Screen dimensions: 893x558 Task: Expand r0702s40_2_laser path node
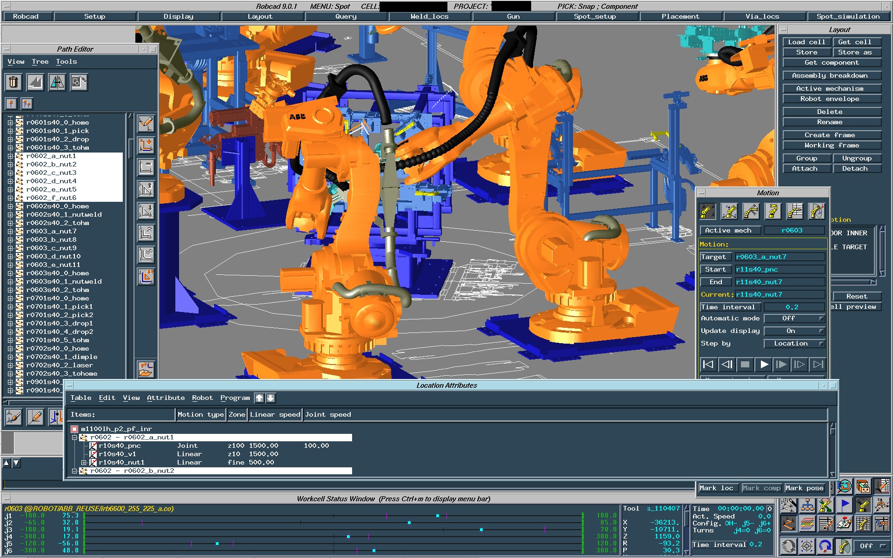10,365
